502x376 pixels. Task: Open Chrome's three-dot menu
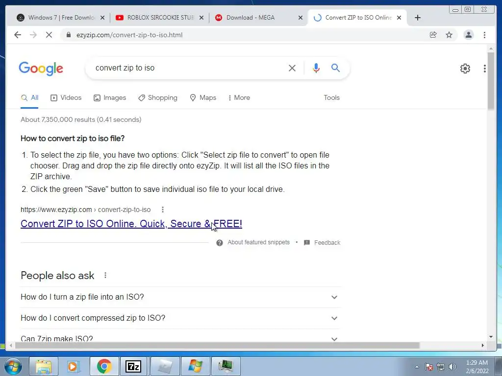pyautogui.click(x=484, y=35)
